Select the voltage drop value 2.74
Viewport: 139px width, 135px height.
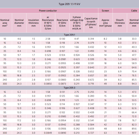pyautogui.click(x=77, y=43)
